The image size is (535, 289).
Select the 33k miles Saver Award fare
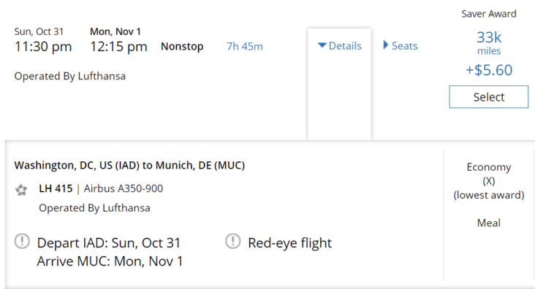coord(489,97)
